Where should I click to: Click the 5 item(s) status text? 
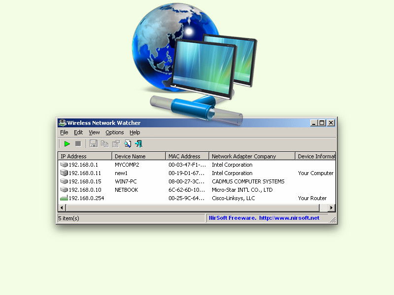[x=68, y=218]
